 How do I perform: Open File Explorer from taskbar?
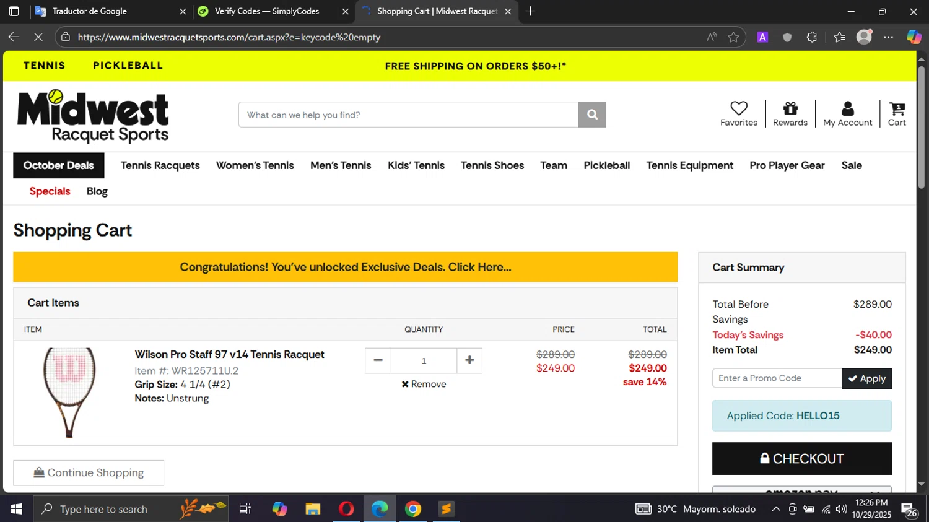coord(313,509)
